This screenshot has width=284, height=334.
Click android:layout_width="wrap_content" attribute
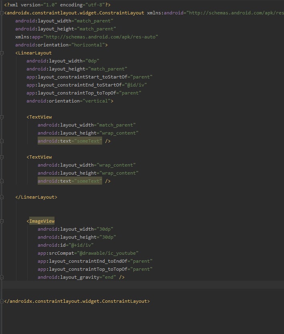87,165
